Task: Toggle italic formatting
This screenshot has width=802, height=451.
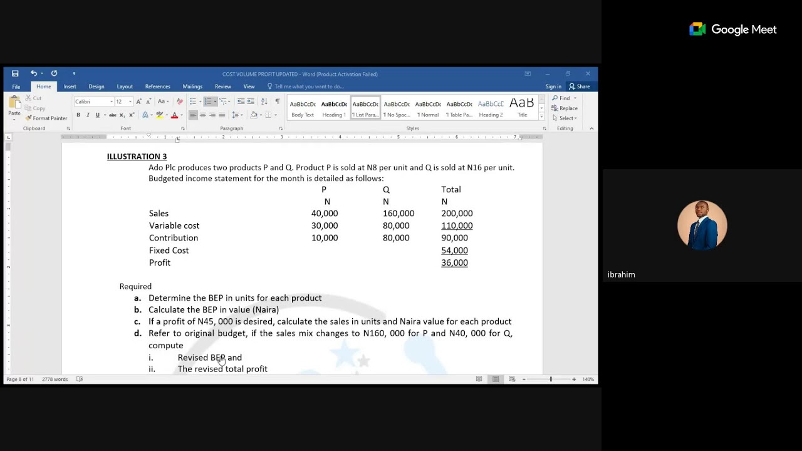Action: [x=88, y=115]
